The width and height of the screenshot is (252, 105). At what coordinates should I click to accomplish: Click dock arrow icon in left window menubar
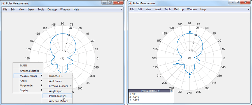(x=122, y=9)
